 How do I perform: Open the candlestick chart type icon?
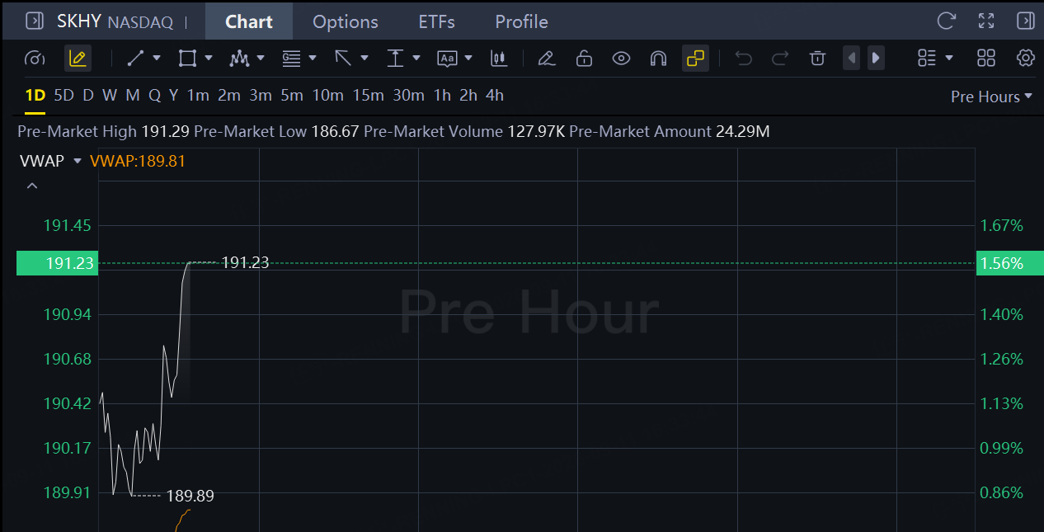pyautogui.click(x=498, y=58)
